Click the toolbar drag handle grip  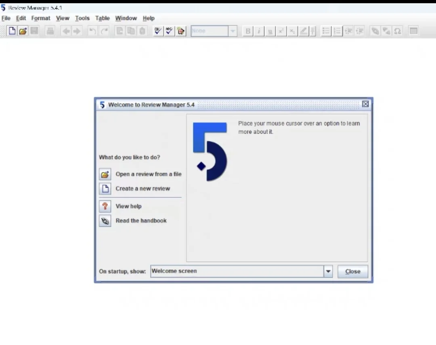(3, 31)
